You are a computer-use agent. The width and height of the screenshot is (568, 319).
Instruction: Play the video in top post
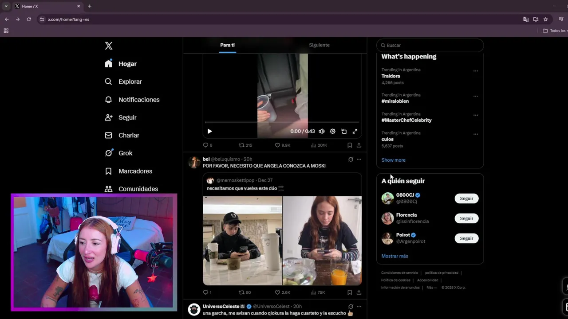point(209,131)
